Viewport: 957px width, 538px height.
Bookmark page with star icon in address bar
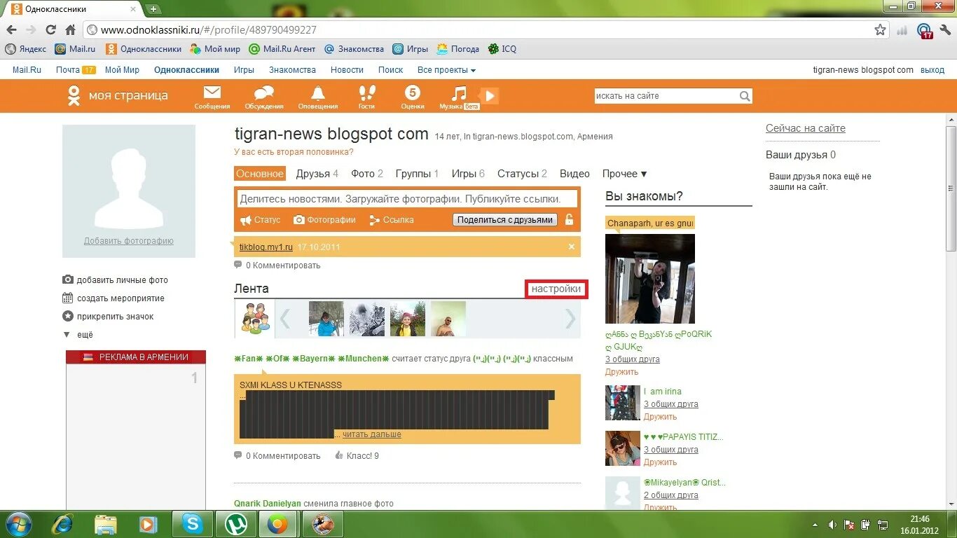coord(880,30)
